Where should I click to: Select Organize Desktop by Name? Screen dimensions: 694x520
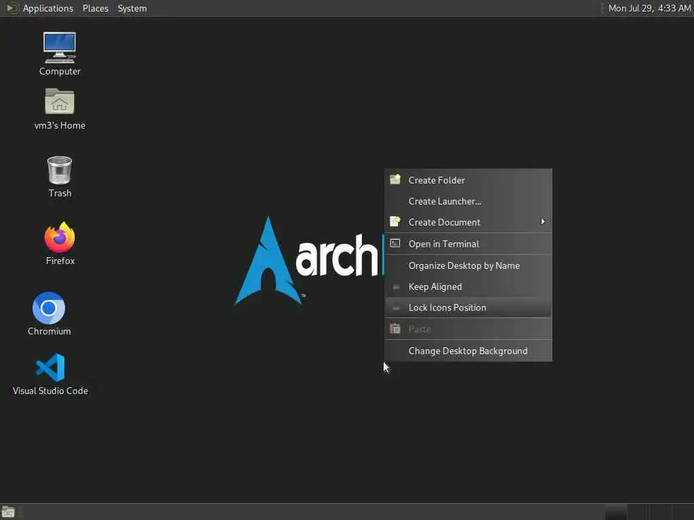tap(468, 265)
